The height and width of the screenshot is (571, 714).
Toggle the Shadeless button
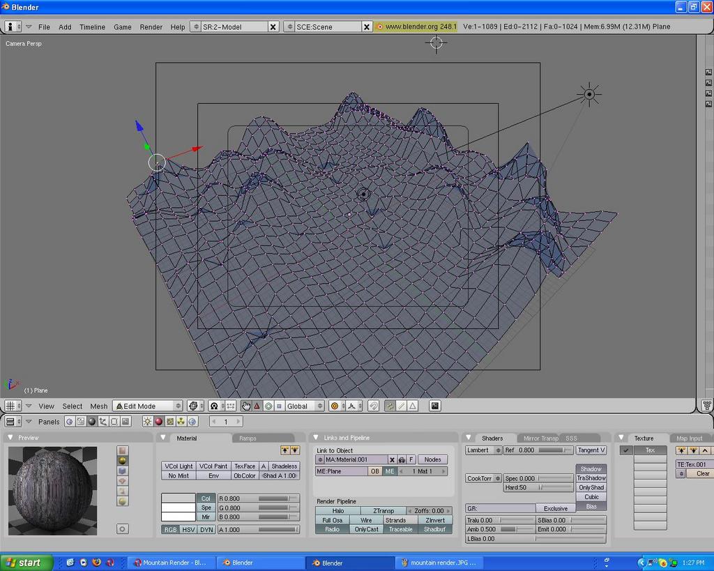click(284, 466)
